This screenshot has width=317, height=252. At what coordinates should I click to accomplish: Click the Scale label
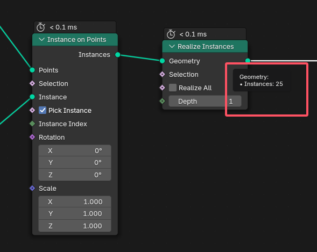point(47,189)
